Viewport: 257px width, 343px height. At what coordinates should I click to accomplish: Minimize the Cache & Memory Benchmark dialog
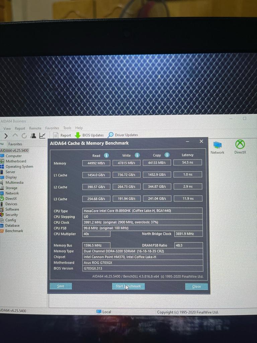[187, 142]
